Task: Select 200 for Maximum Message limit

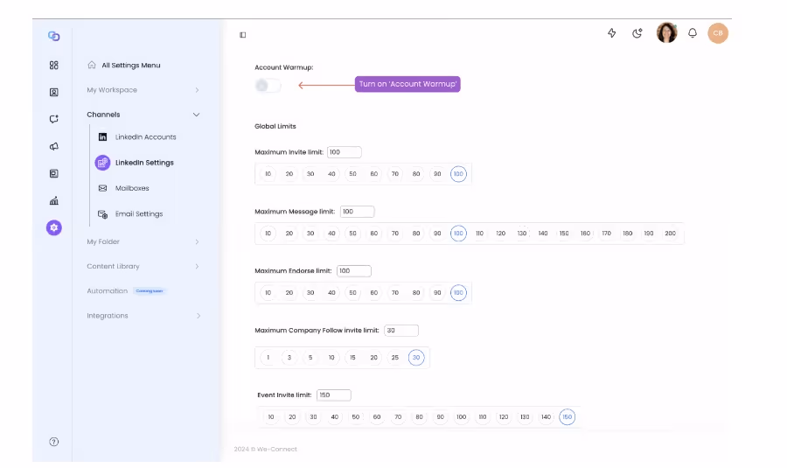Action: (670, 233)
